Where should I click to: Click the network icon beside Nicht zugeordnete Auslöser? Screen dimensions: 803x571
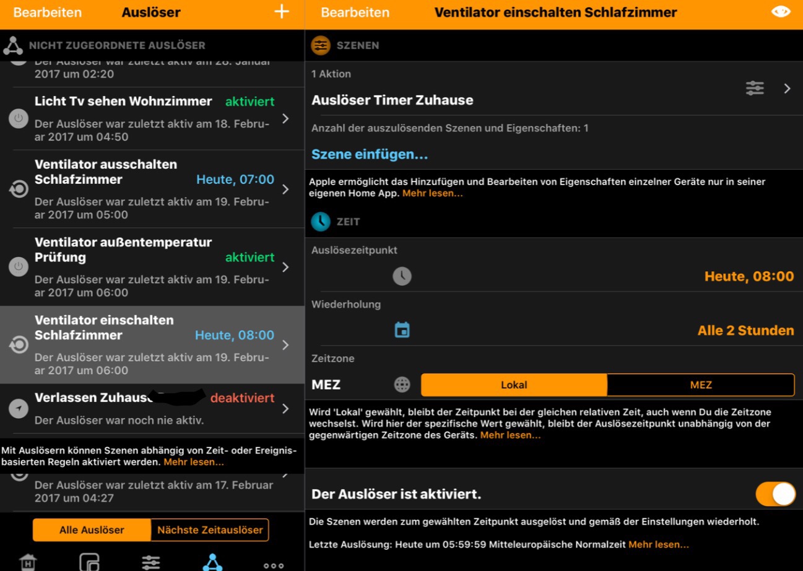point(13,45)
